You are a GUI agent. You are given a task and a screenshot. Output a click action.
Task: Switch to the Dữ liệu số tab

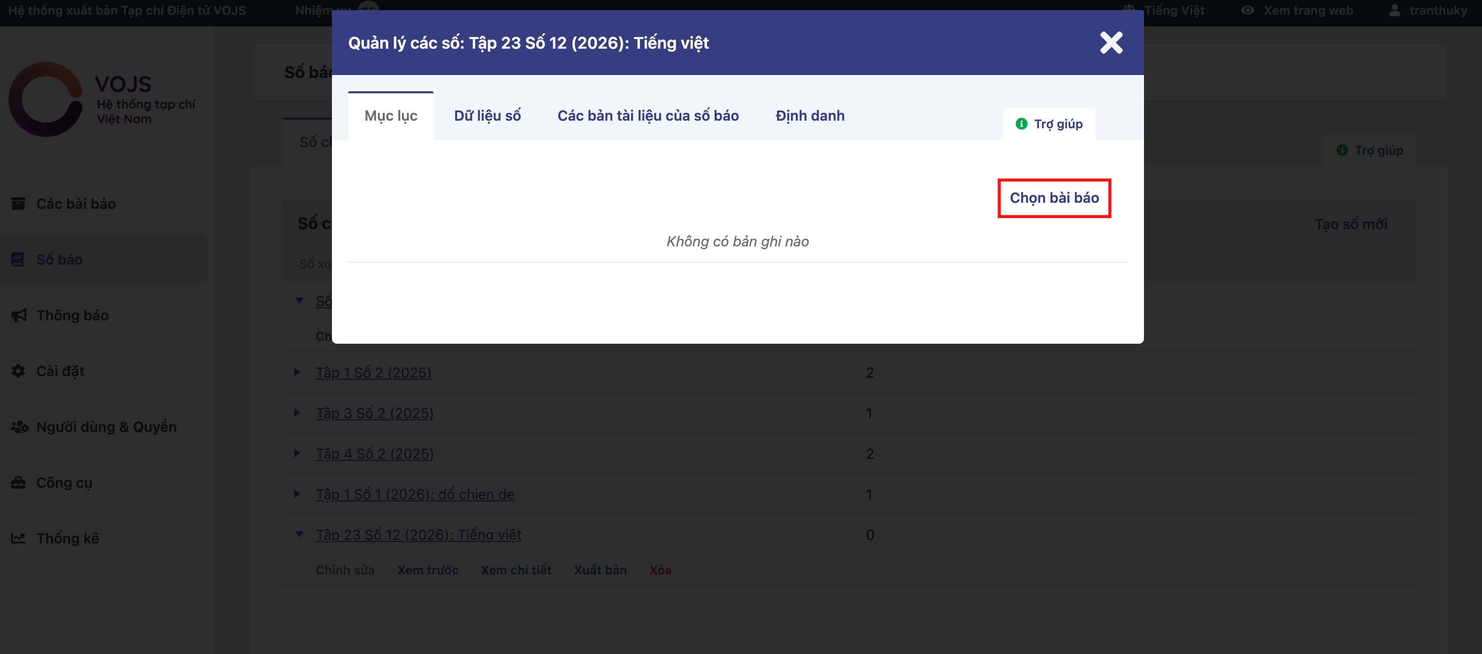coord(487,116)
